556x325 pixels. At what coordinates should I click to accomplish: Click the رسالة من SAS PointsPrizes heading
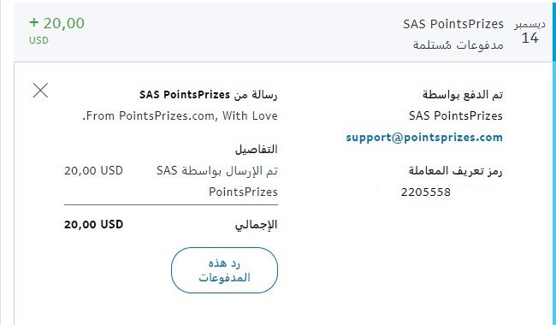click(x=209, y=95)
